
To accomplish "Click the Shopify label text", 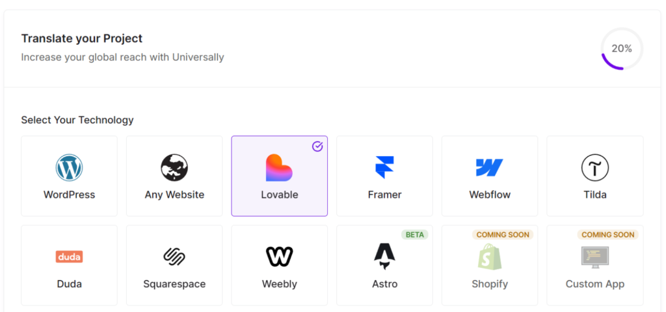I will pyautogui.click(x=490, y=284).
